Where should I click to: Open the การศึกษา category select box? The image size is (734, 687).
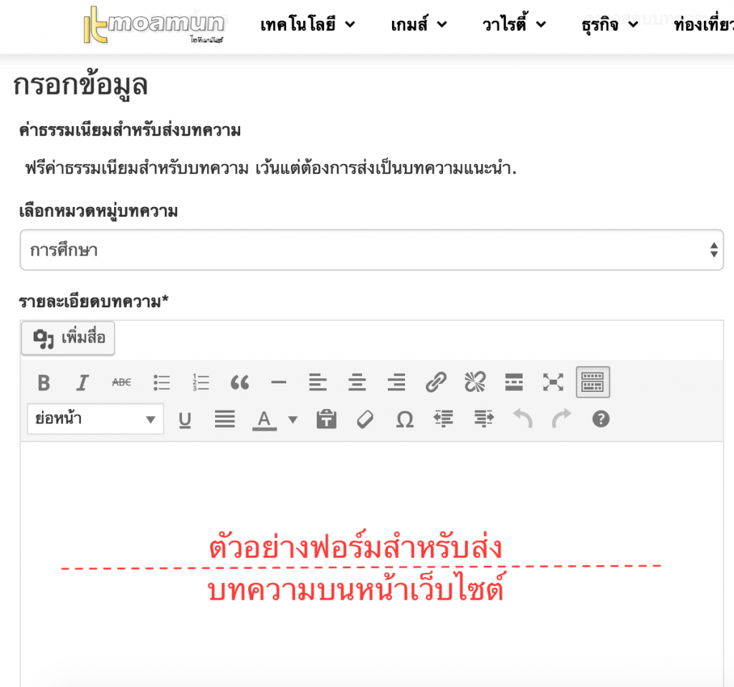coord(372,250)
